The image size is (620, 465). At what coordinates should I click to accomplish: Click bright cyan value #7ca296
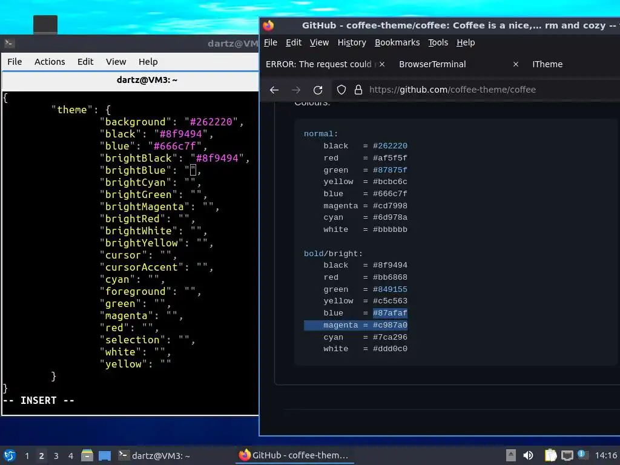390,337
